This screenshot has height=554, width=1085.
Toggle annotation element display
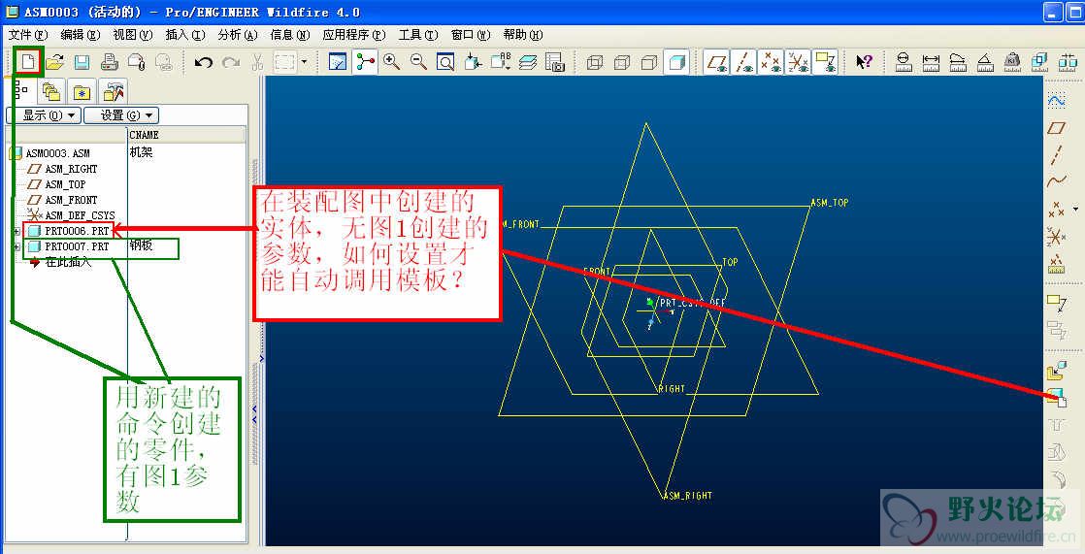[x=826, y=62]
